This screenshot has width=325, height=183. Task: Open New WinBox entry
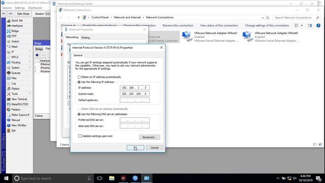click(19, 126)
